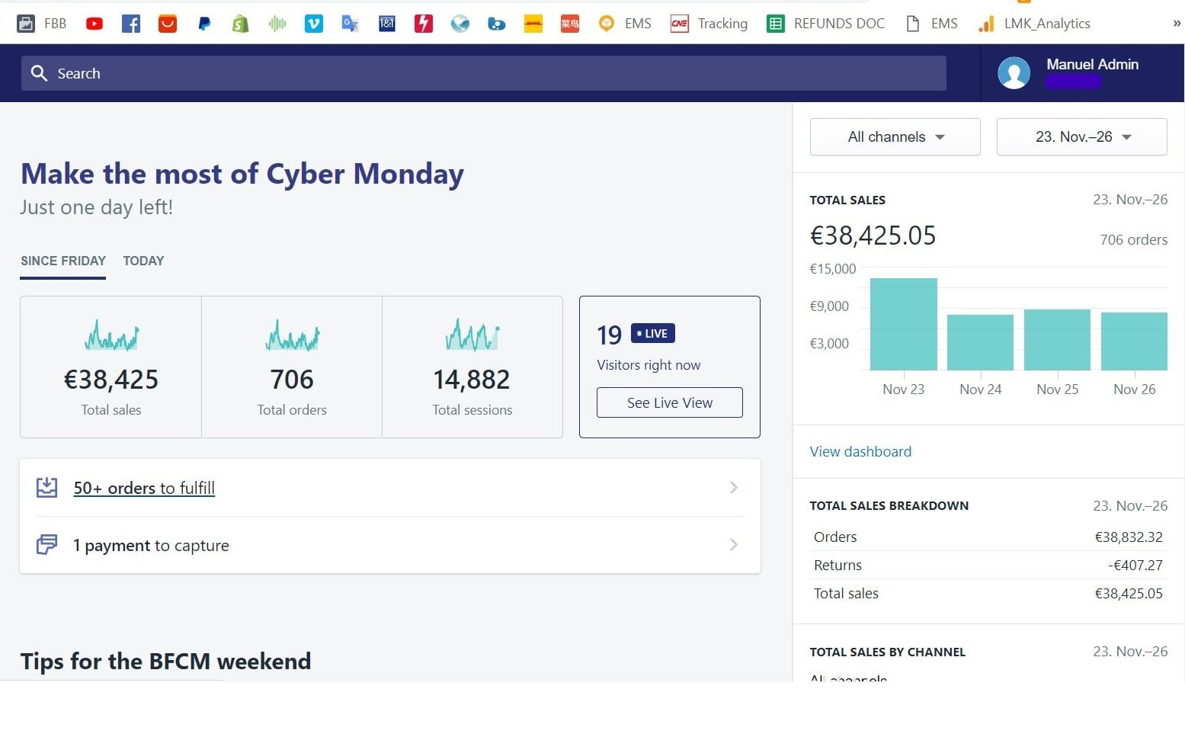The width and height of the screenshot is (1185, 750).
Task: Open the Google Translate bookmark icon
Action: tap(350, 24)
